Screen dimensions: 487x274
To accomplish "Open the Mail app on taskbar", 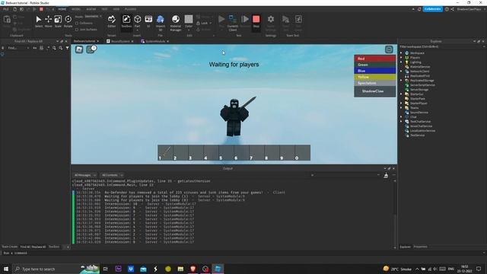I will coord(143,269).
